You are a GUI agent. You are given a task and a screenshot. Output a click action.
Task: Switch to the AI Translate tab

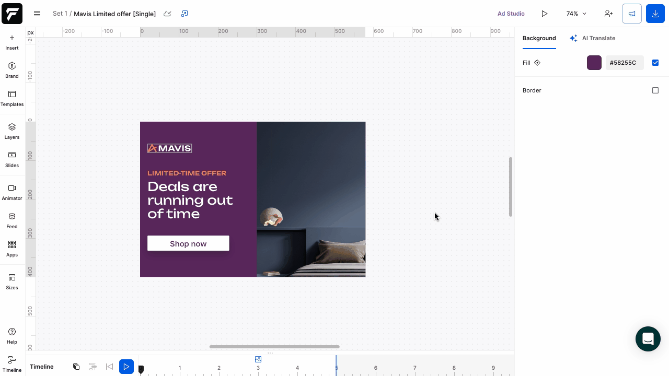(592, 38)
